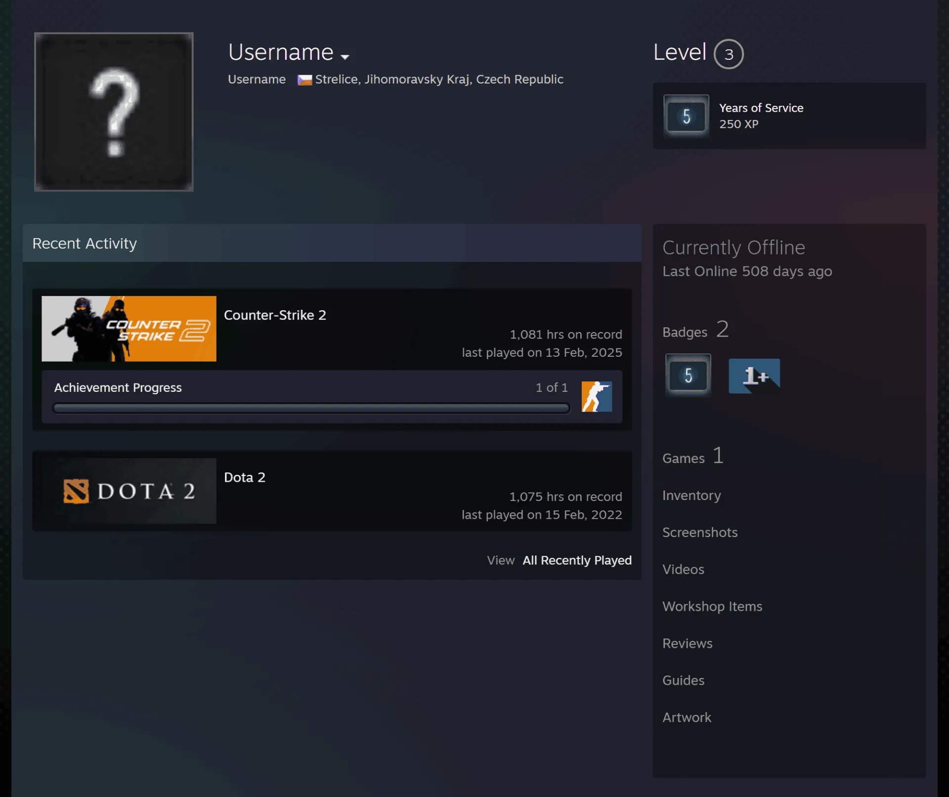Click the Years of Service title text
Viewport: 949px width, 797px height.
(x=761, y=108)
